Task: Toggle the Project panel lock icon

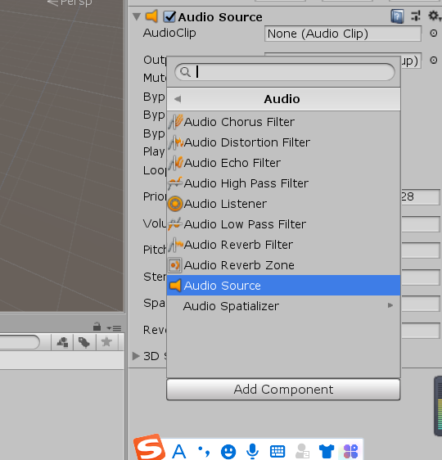Action: click(97, 327)
